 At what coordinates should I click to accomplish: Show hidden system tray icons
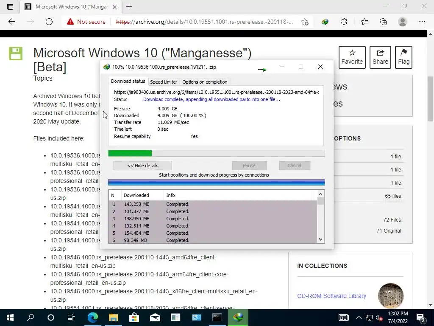[359, 318]
